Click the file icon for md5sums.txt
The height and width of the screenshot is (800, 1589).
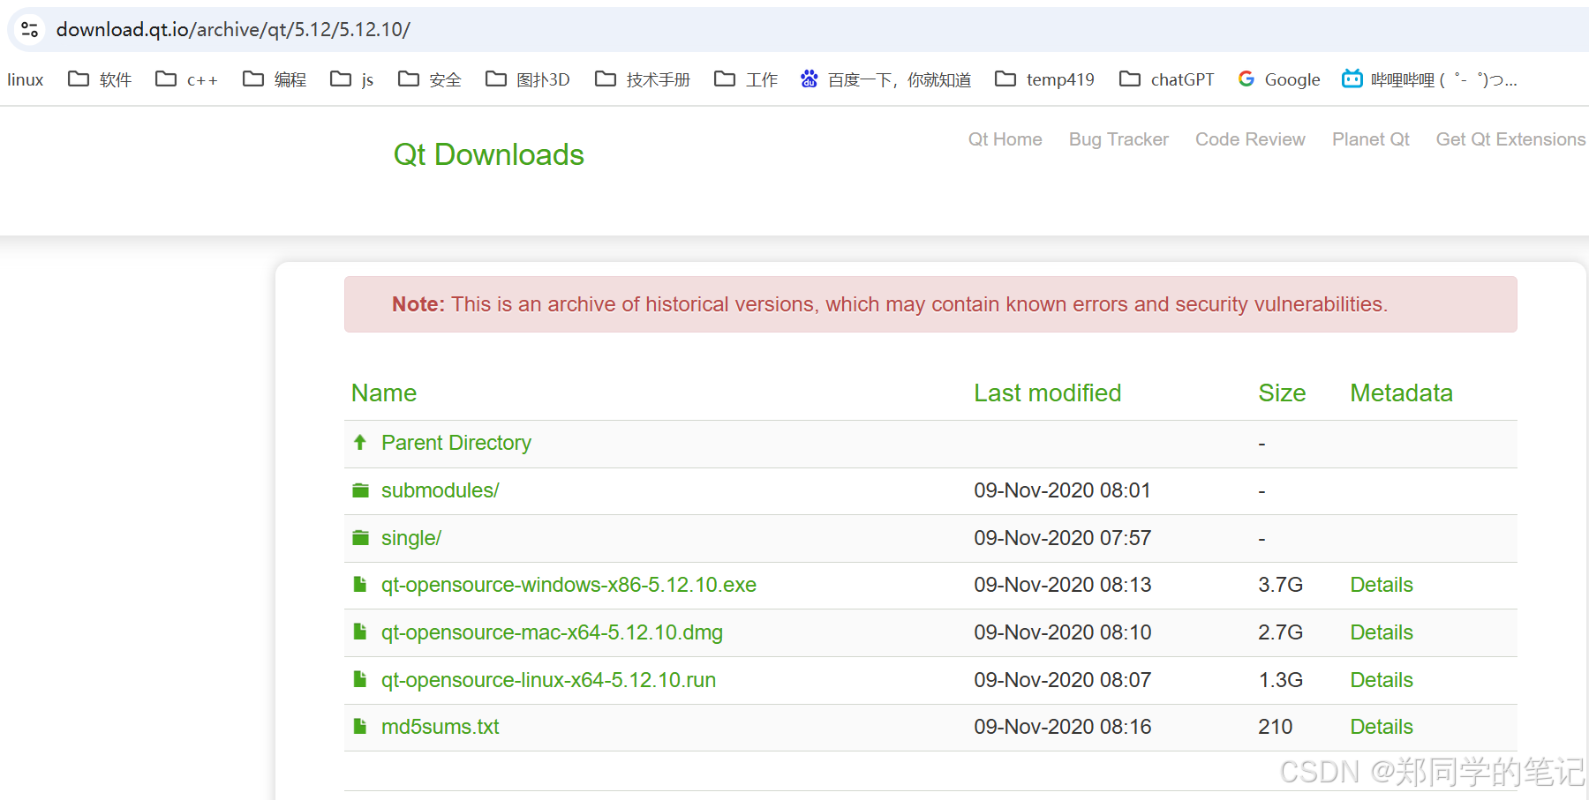pos(360,726)
